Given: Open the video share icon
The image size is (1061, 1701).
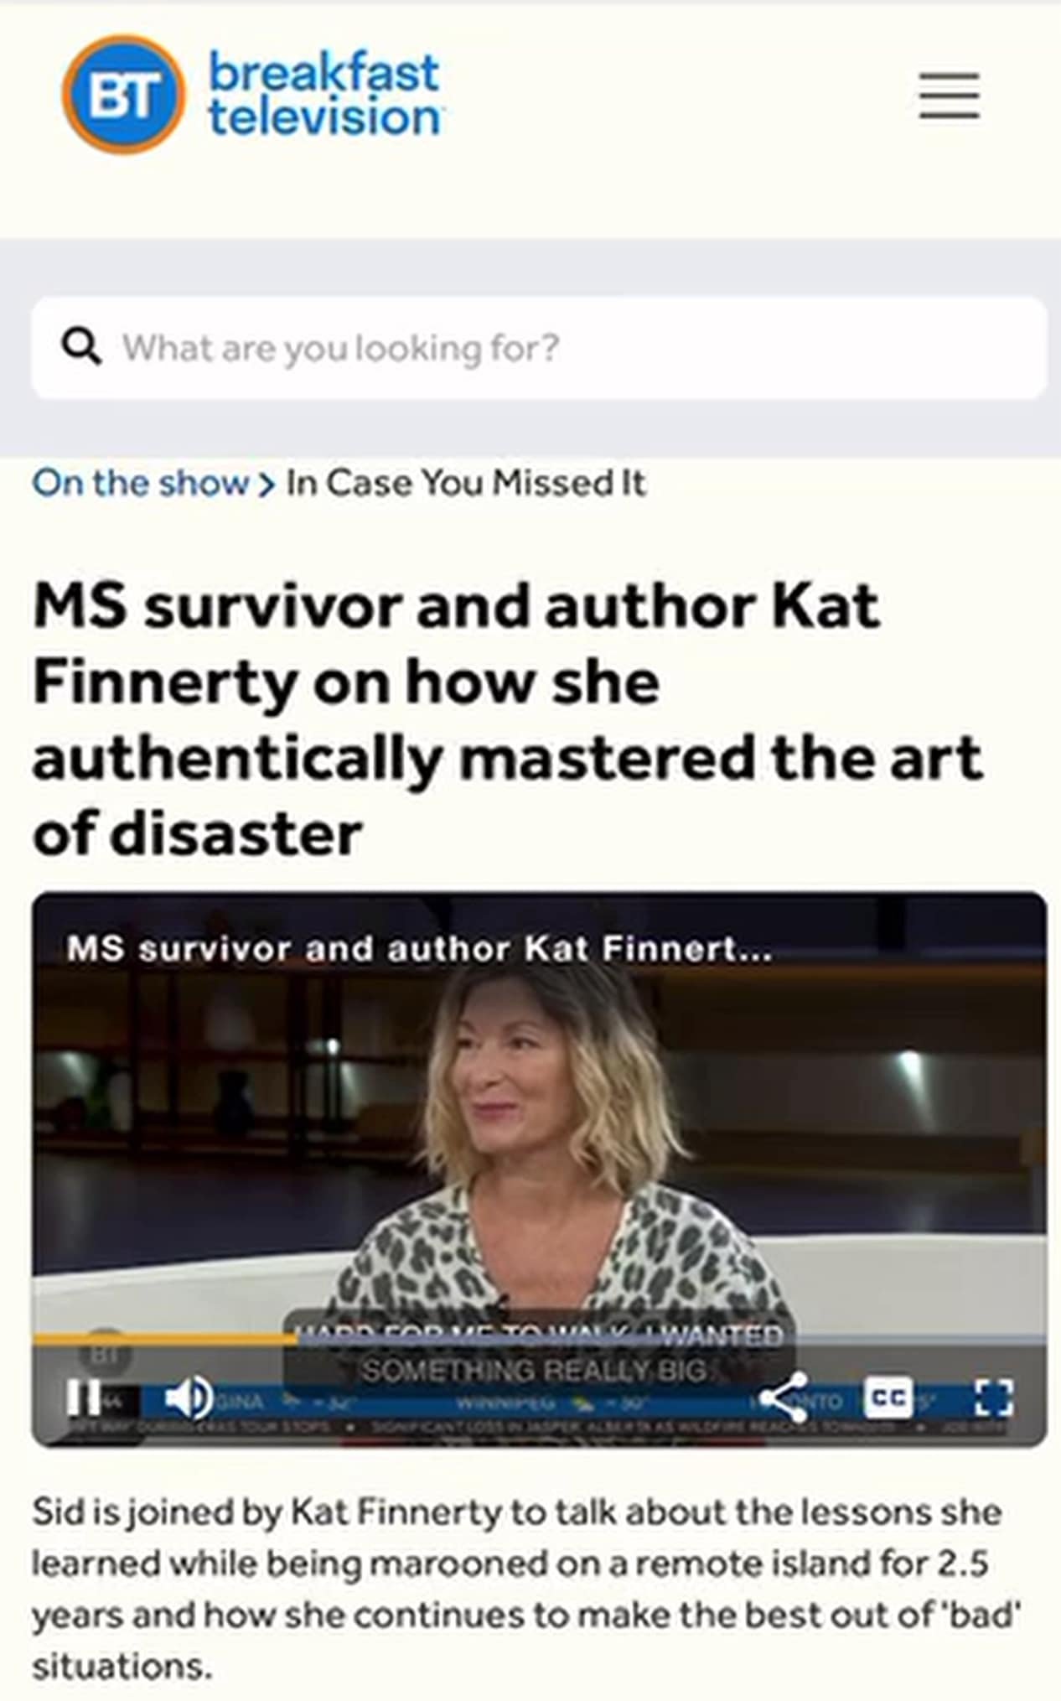Looking at the screenshot, I should point(784,1398).
